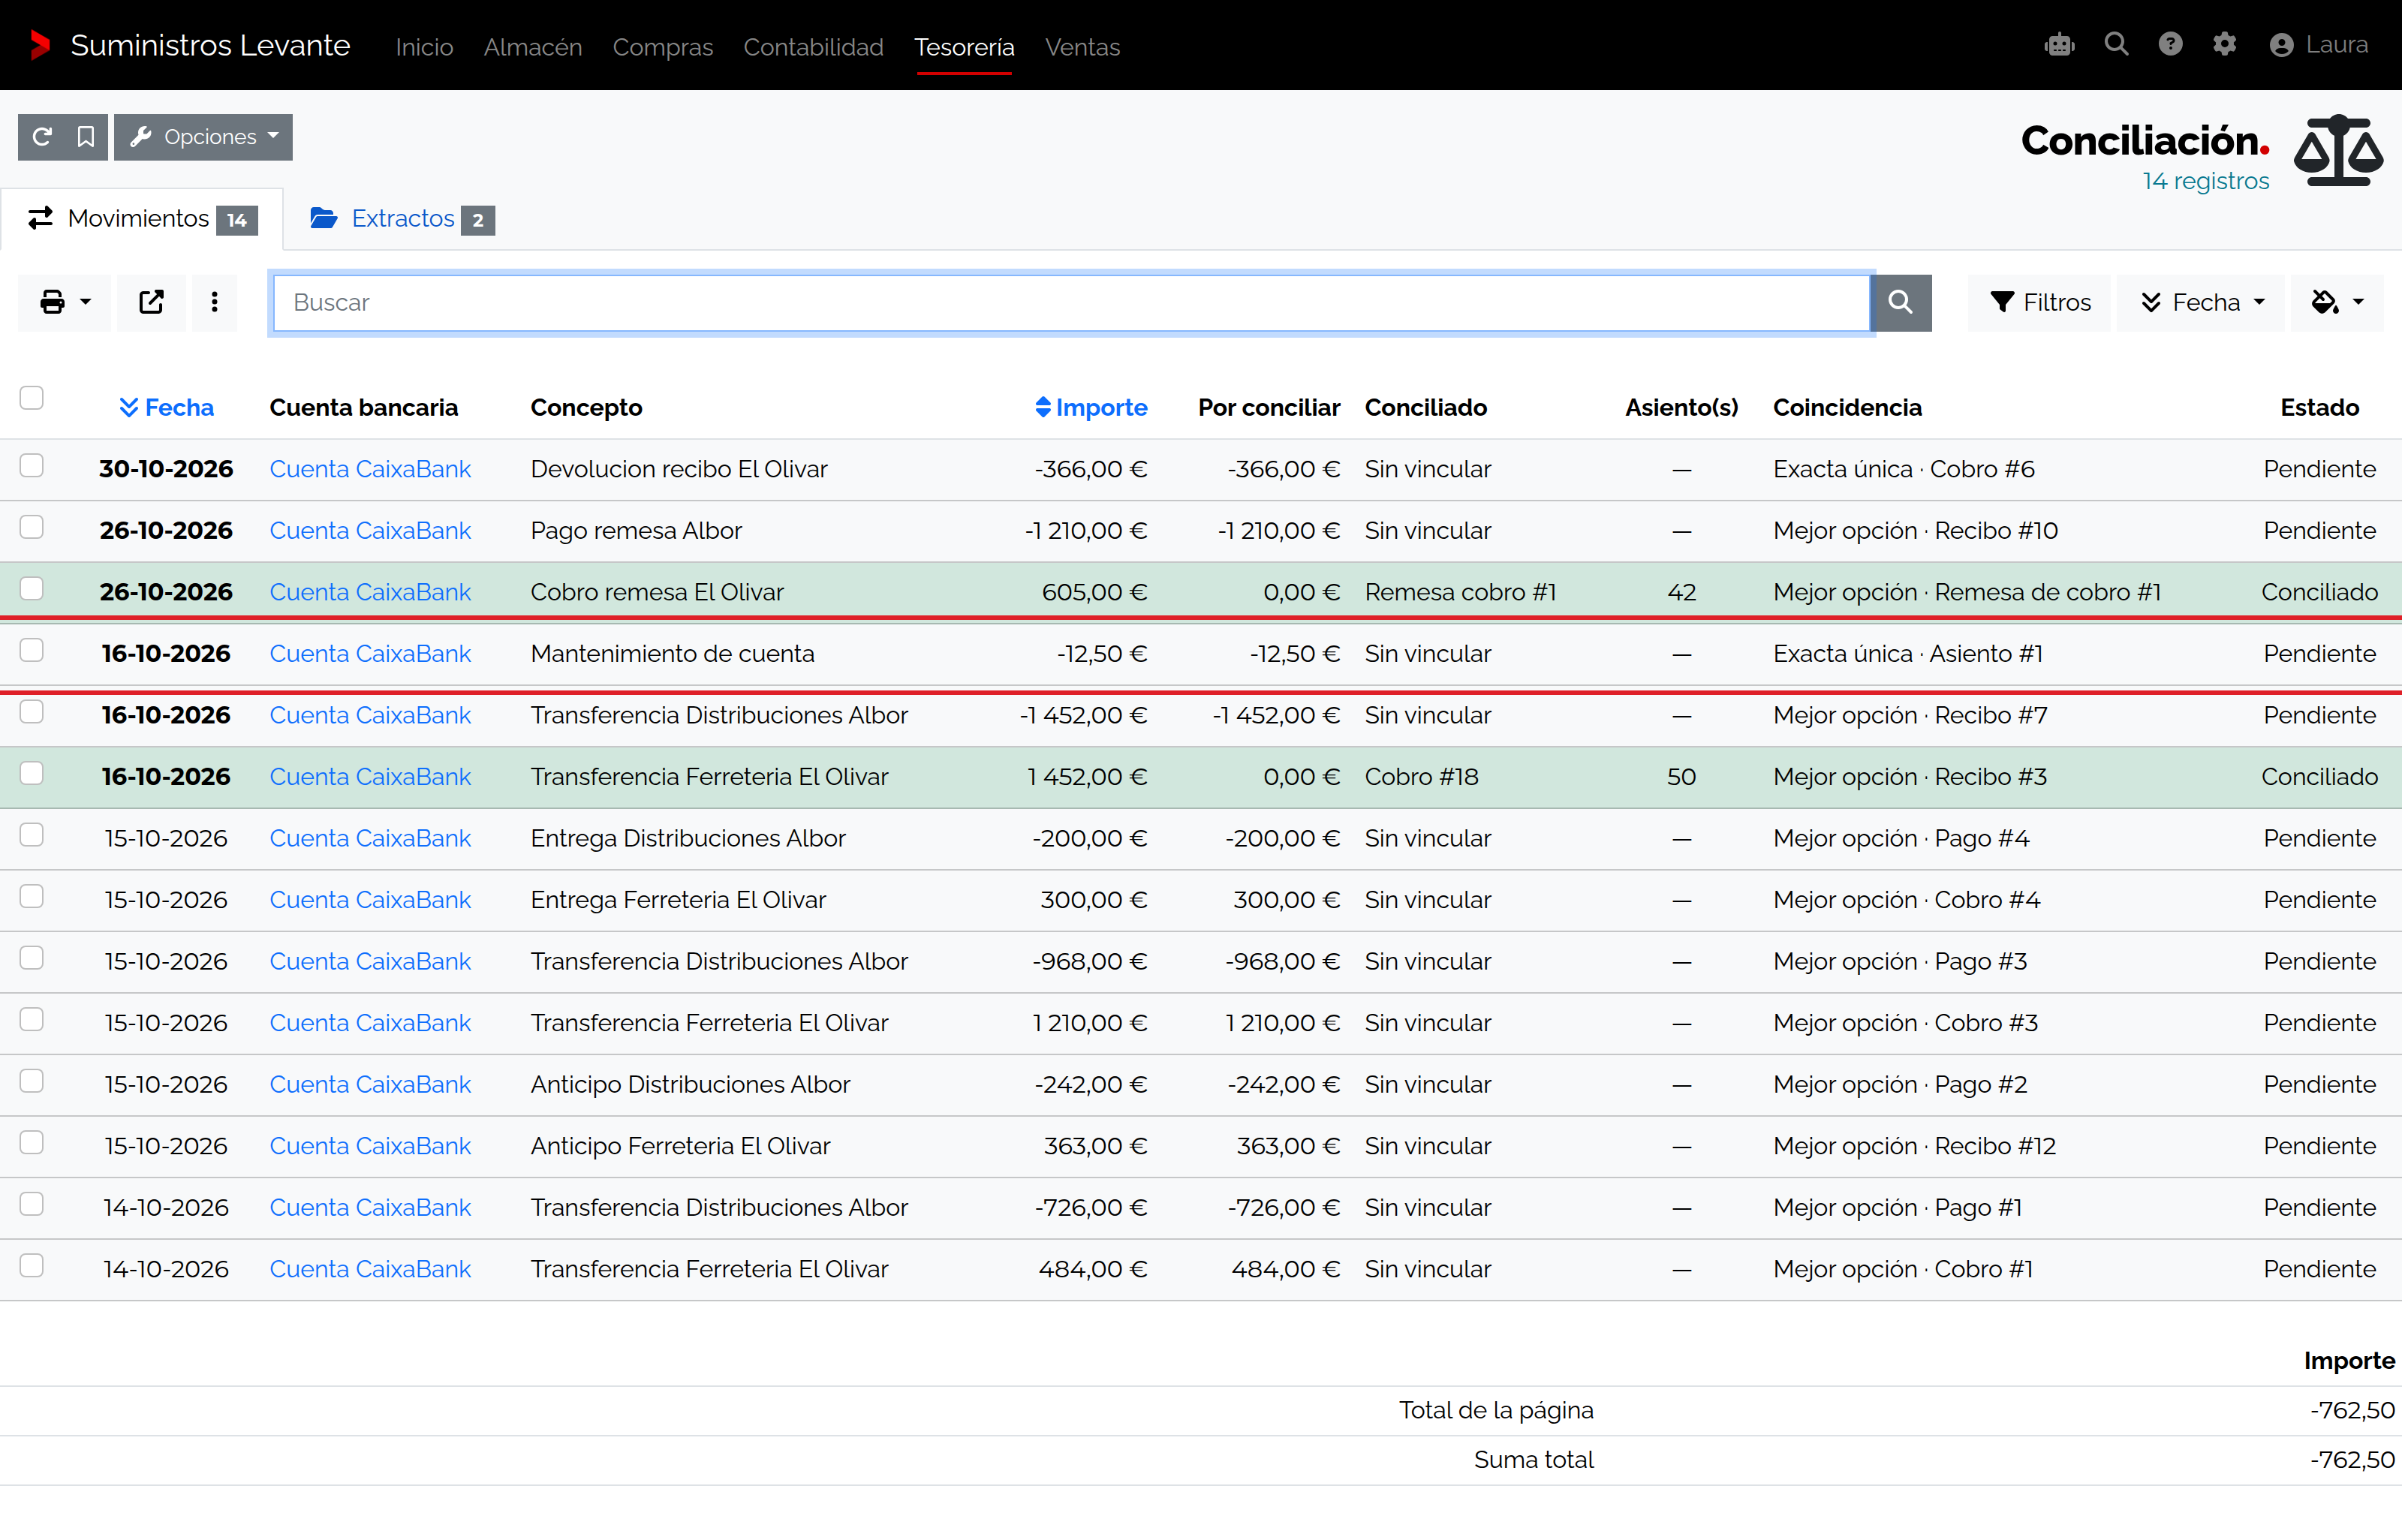Open Cuenta CaixaBank link in 30-10-2026 row

click(370, 469)
